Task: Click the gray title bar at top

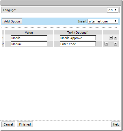Action: click(x=61, y=3)
